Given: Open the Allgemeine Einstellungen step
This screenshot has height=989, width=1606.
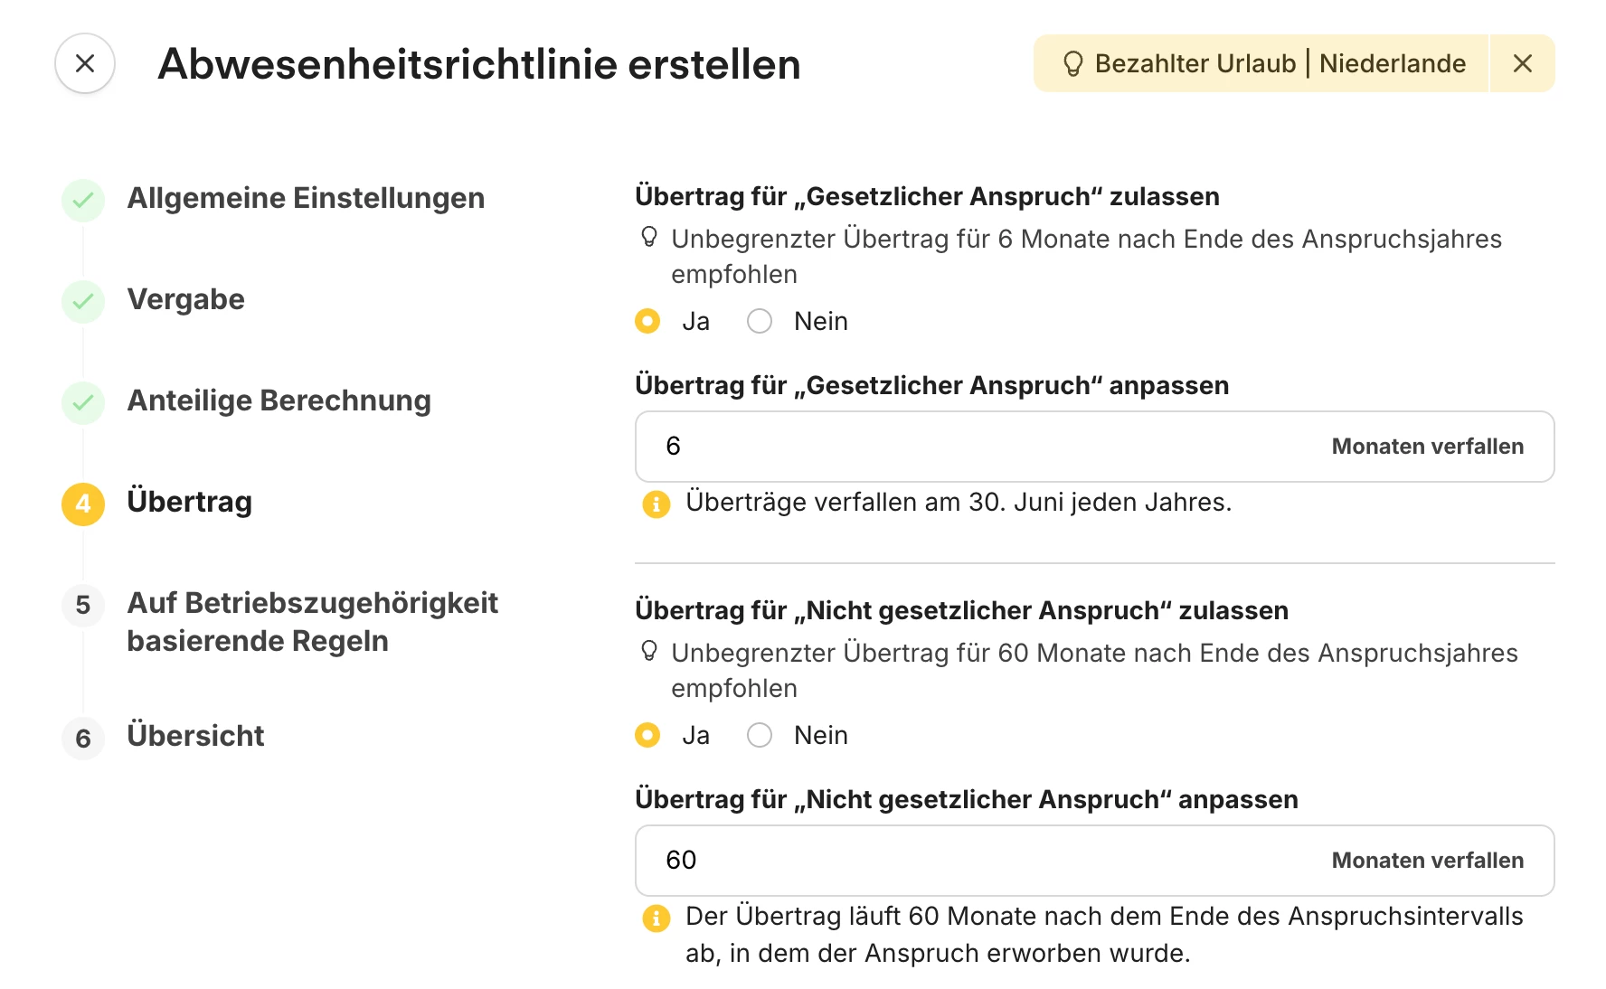Looking at the screenshot, I should (x=306, y=198).
